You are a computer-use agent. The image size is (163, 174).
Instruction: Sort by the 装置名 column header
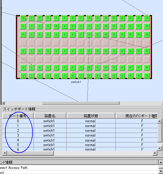click(50, 116)
